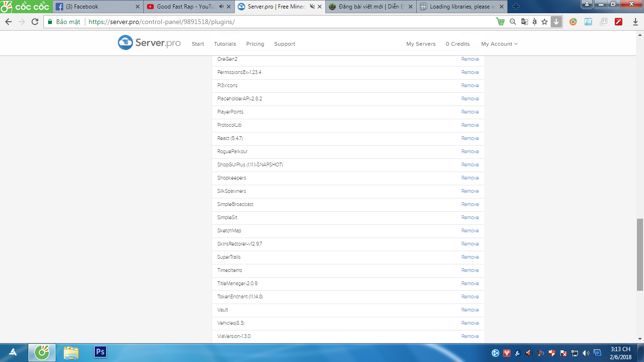Viewport: 644px width, 362px height.
Task: Open My Servers link
Action: pyautogui.click(x=421, y=44)
